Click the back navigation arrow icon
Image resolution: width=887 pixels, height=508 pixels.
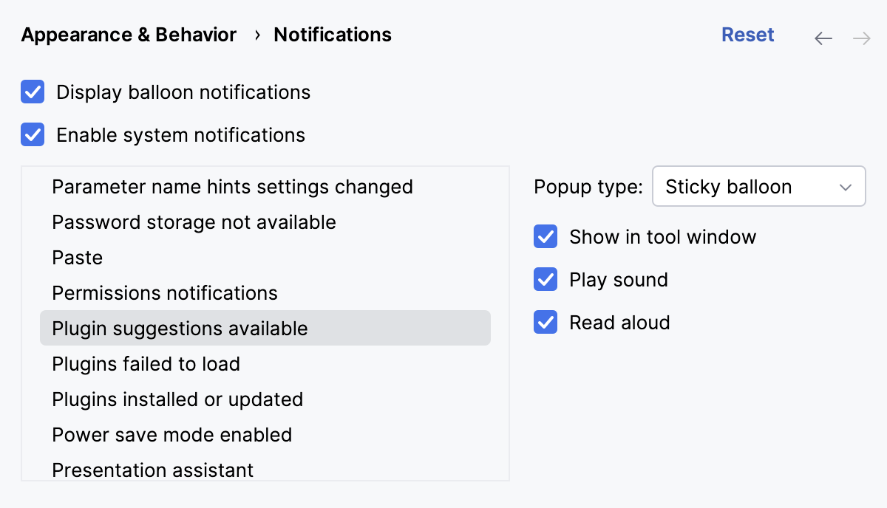823,38
